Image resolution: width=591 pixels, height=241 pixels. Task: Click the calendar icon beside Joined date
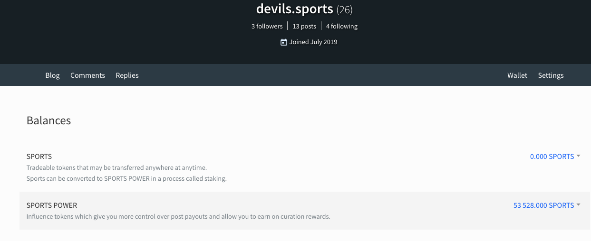284,42
